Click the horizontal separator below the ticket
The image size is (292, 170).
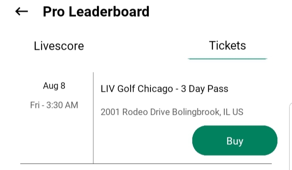pyautogui.click(x=146, y=164)
